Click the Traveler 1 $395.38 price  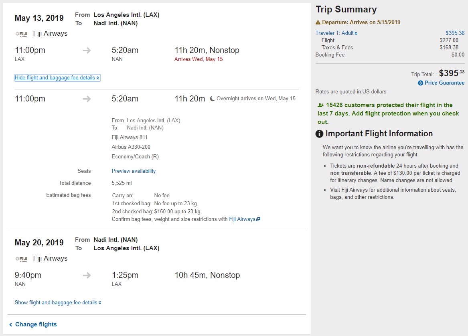click(x=455, y=33)
